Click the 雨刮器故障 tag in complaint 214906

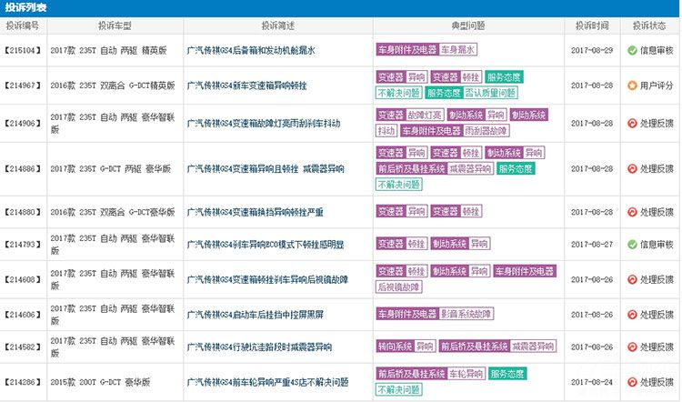point(486,131)
